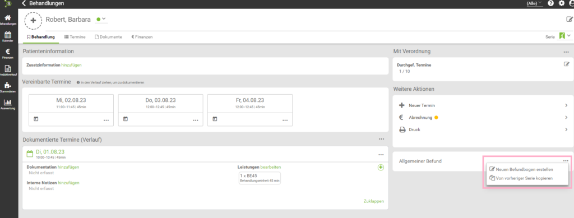Open calendar icon on Mi, 02.08.23 card

coord(36,119)
